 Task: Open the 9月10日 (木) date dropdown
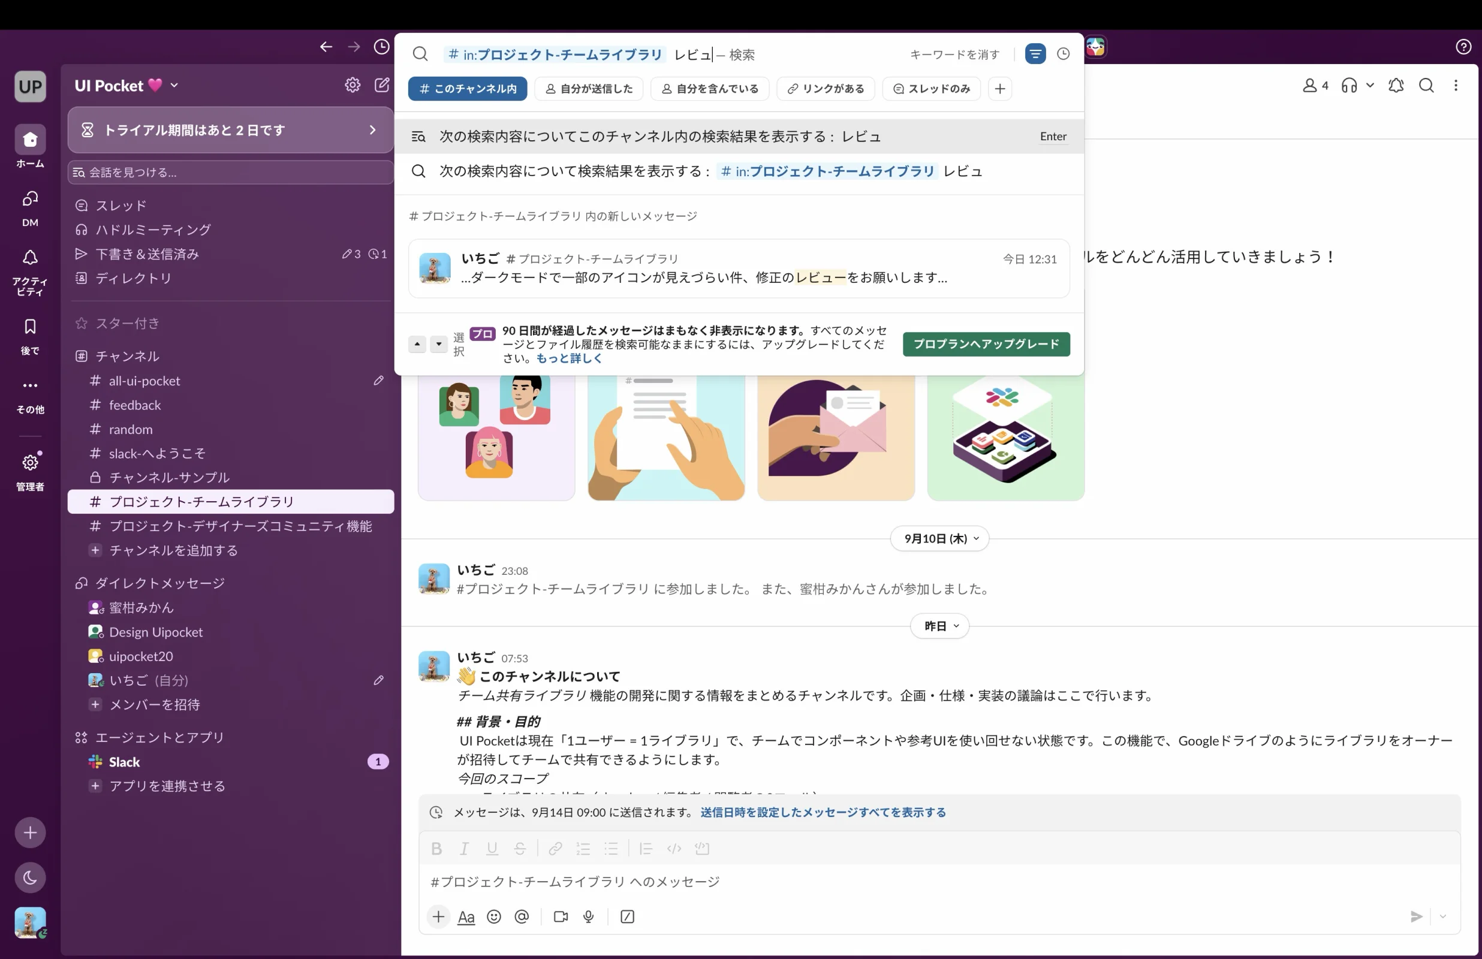point(939,539)
